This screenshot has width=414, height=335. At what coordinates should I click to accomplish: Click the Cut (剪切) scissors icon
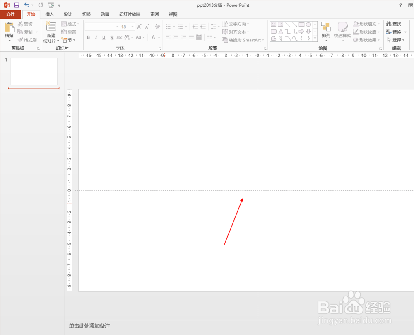pyautogui.click(x=20, y=24)
